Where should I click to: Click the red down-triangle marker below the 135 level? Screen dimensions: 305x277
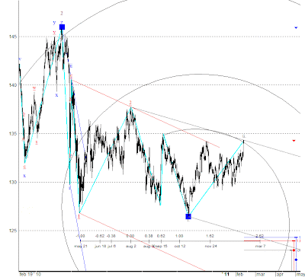(294, 140)
